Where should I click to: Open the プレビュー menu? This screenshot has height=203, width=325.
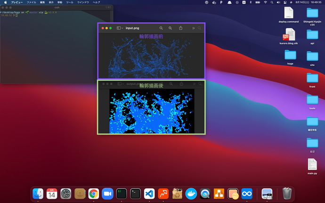tap(17, 2)
